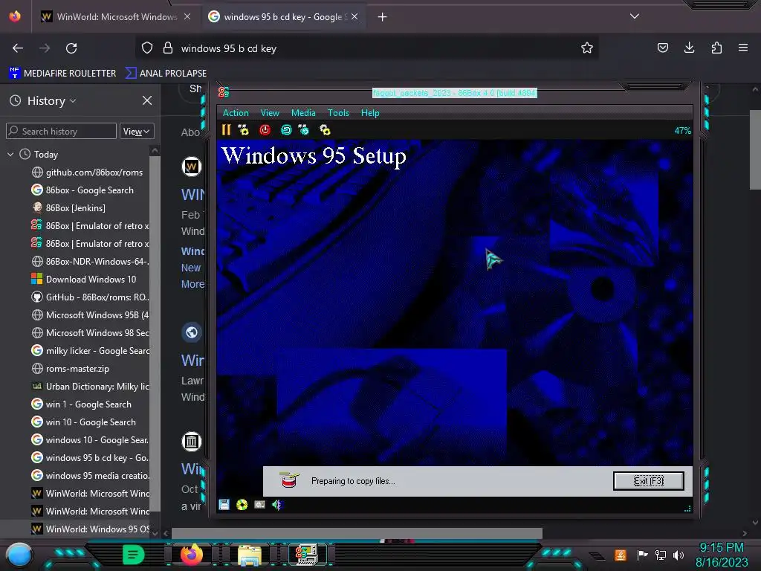
Task: Open roms-master.zip history entry
Action: pyautogui.click(x=71, y=369)
